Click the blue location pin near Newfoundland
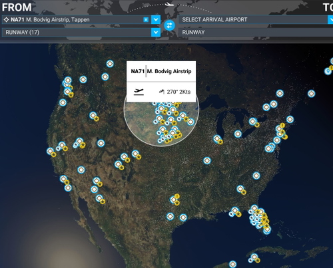 pyautogui.click(x=328, y=71)
